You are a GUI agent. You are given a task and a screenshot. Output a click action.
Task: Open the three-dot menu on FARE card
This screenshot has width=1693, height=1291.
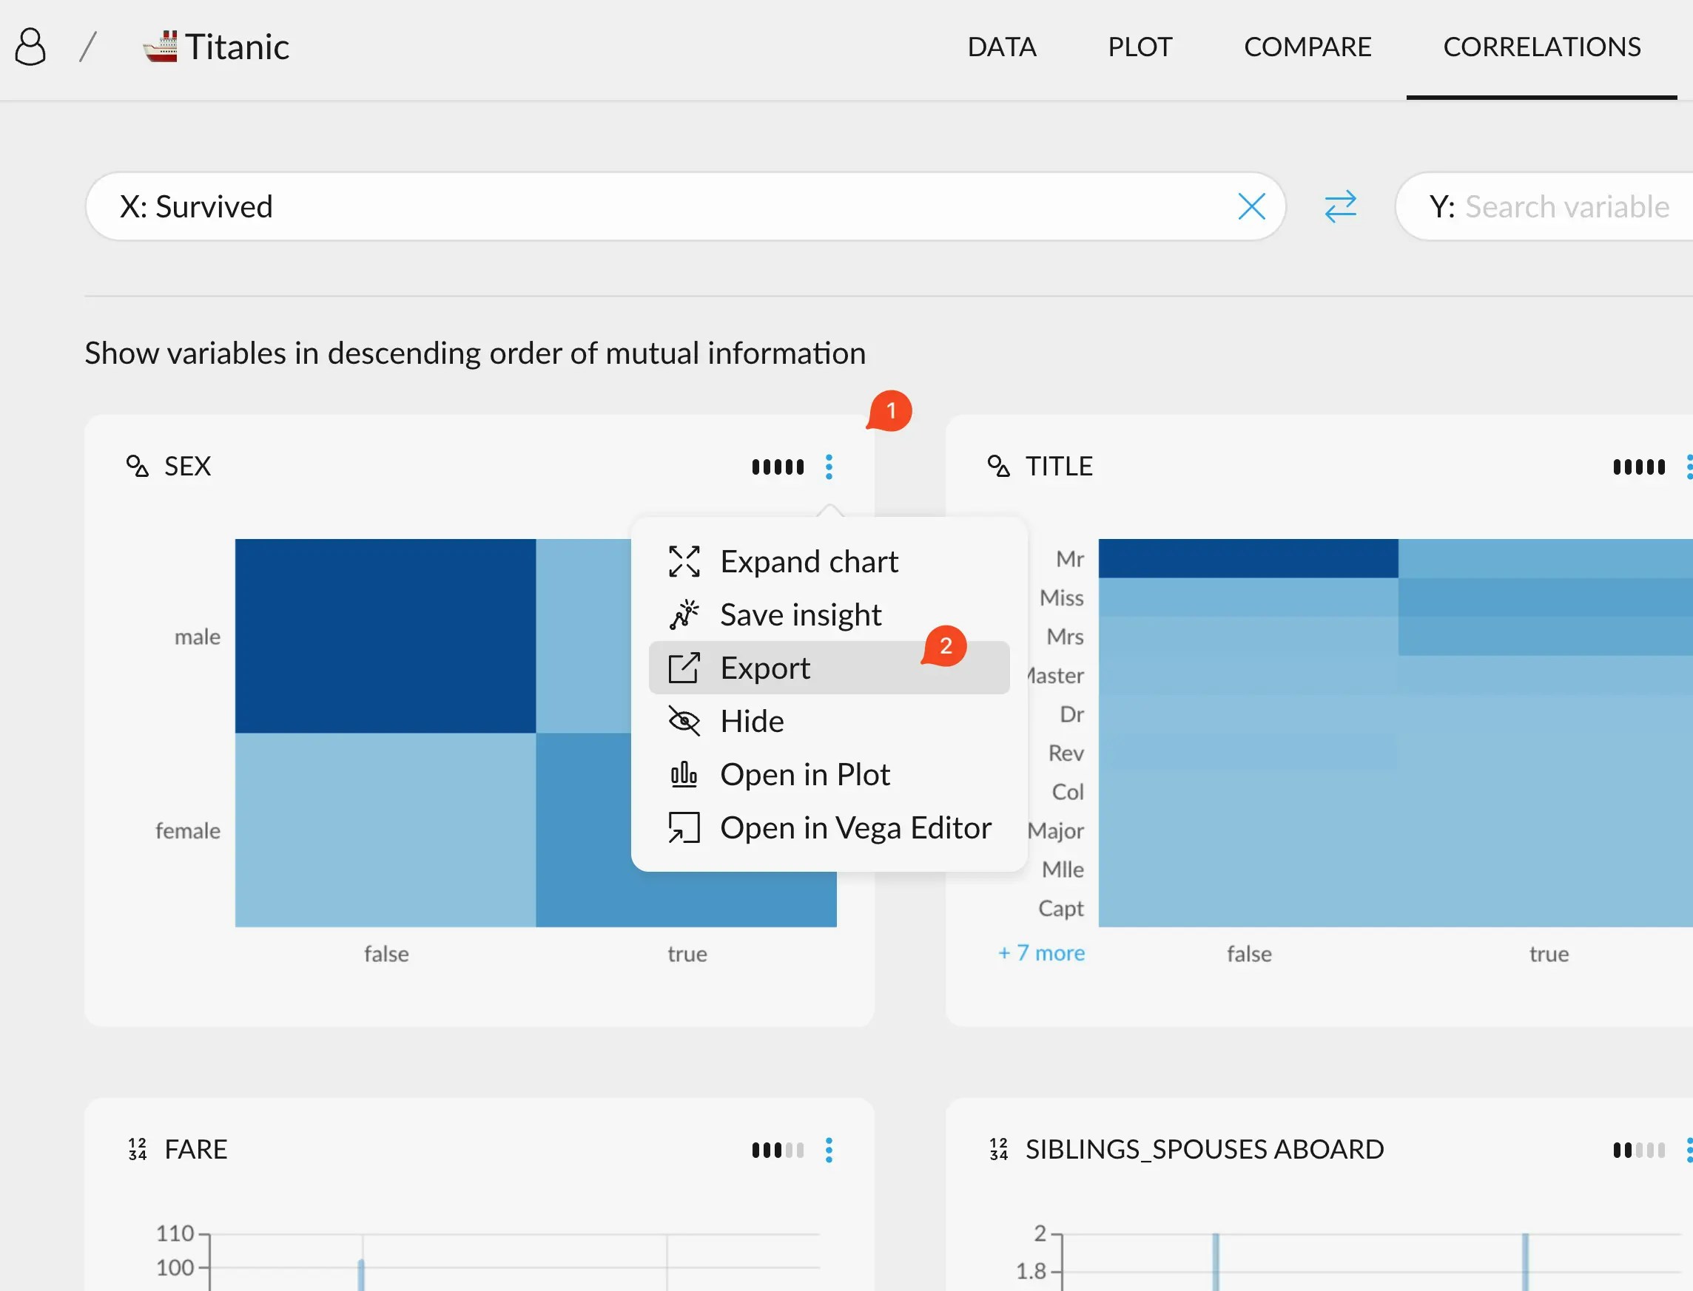pos(829,1150)
